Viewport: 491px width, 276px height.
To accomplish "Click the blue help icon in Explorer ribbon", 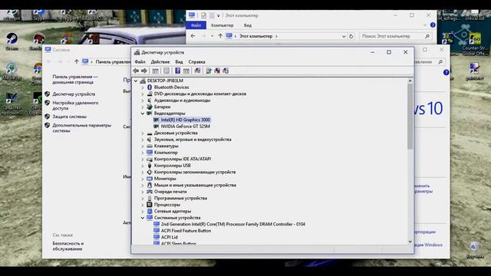I will click(433, 25).
